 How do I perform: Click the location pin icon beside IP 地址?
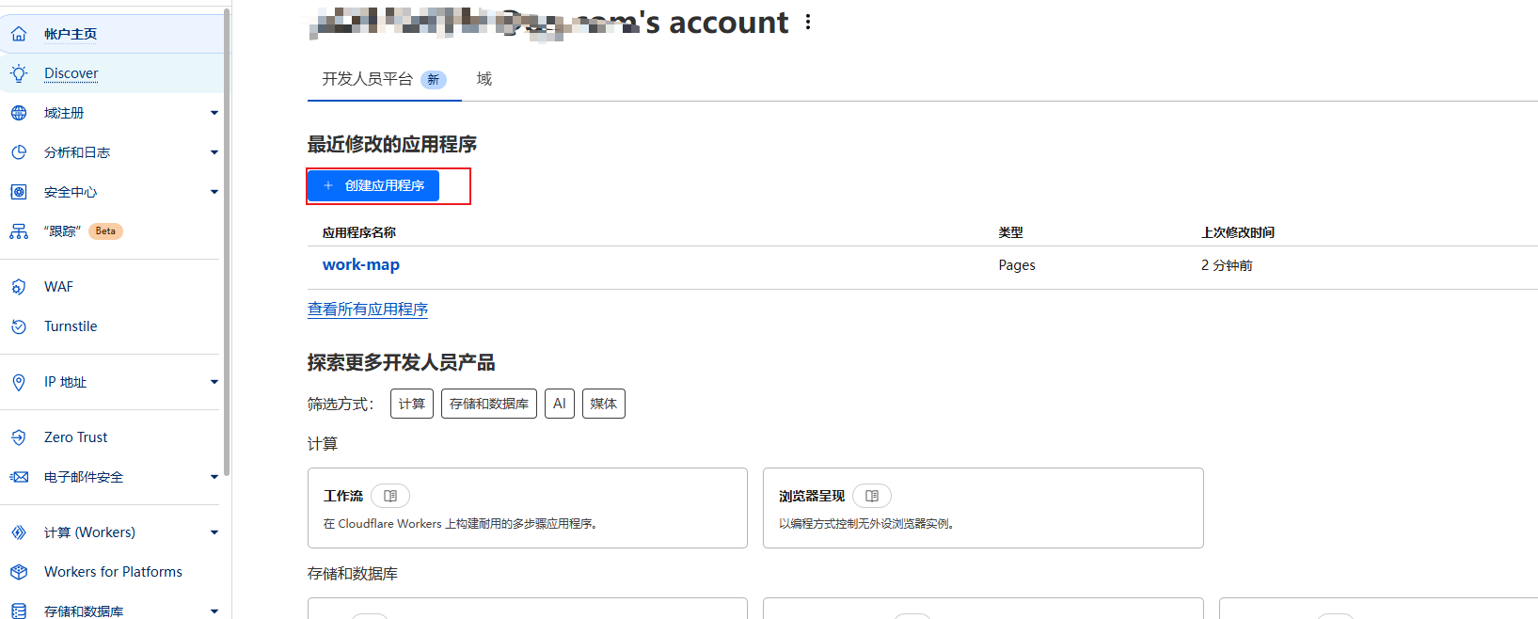19,382
